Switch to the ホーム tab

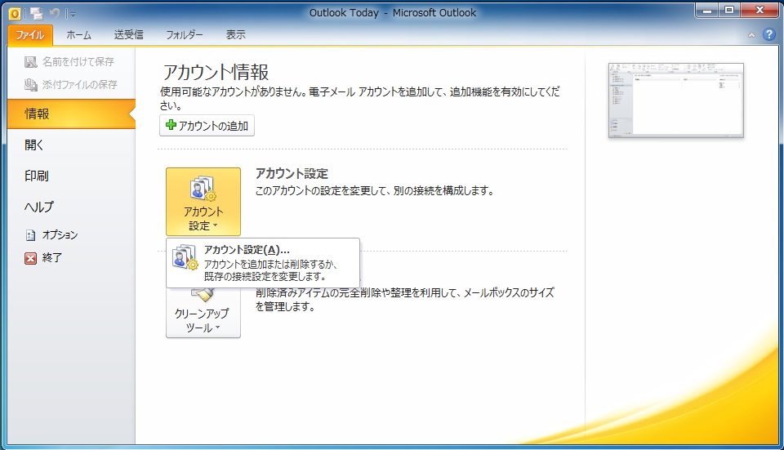[79, 35]
